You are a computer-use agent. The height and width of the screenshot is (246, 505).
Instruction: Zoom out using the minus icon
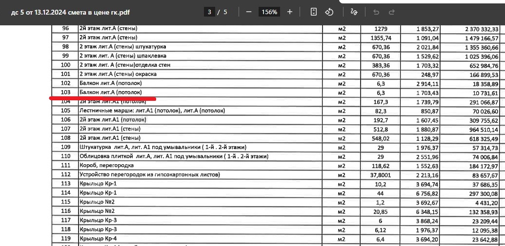coord(249,12)
